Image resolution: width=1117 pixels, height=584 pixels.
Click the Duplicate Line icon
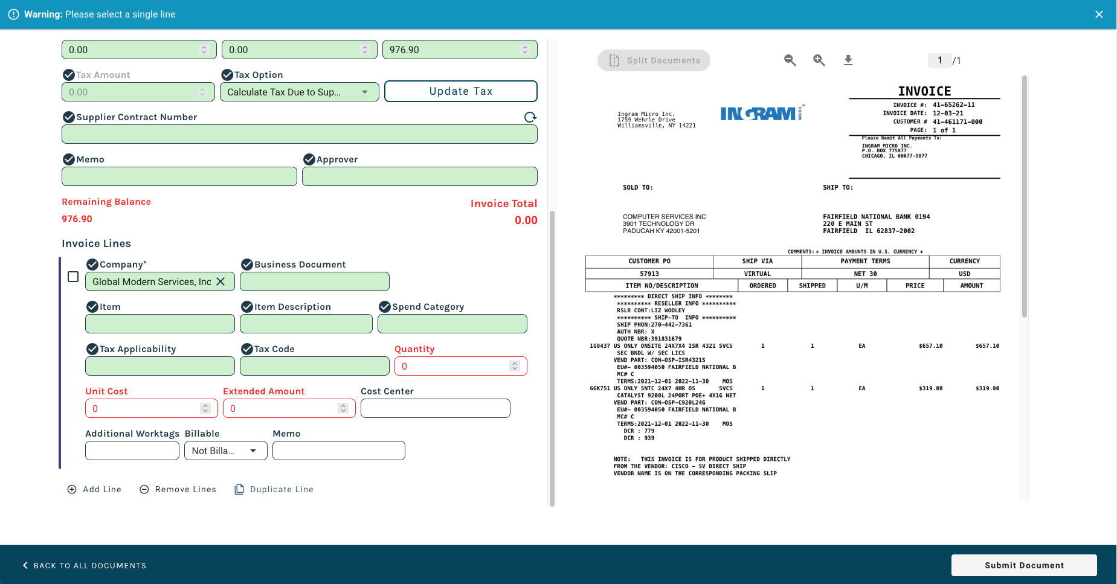point(239,489)
